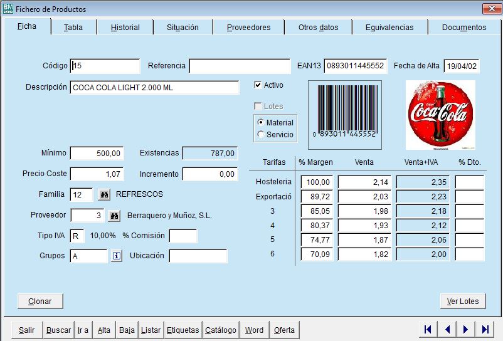The height and width of the screenshot is (341, 503).
Task: Advance to the next product record
Action: click(466, 330)
